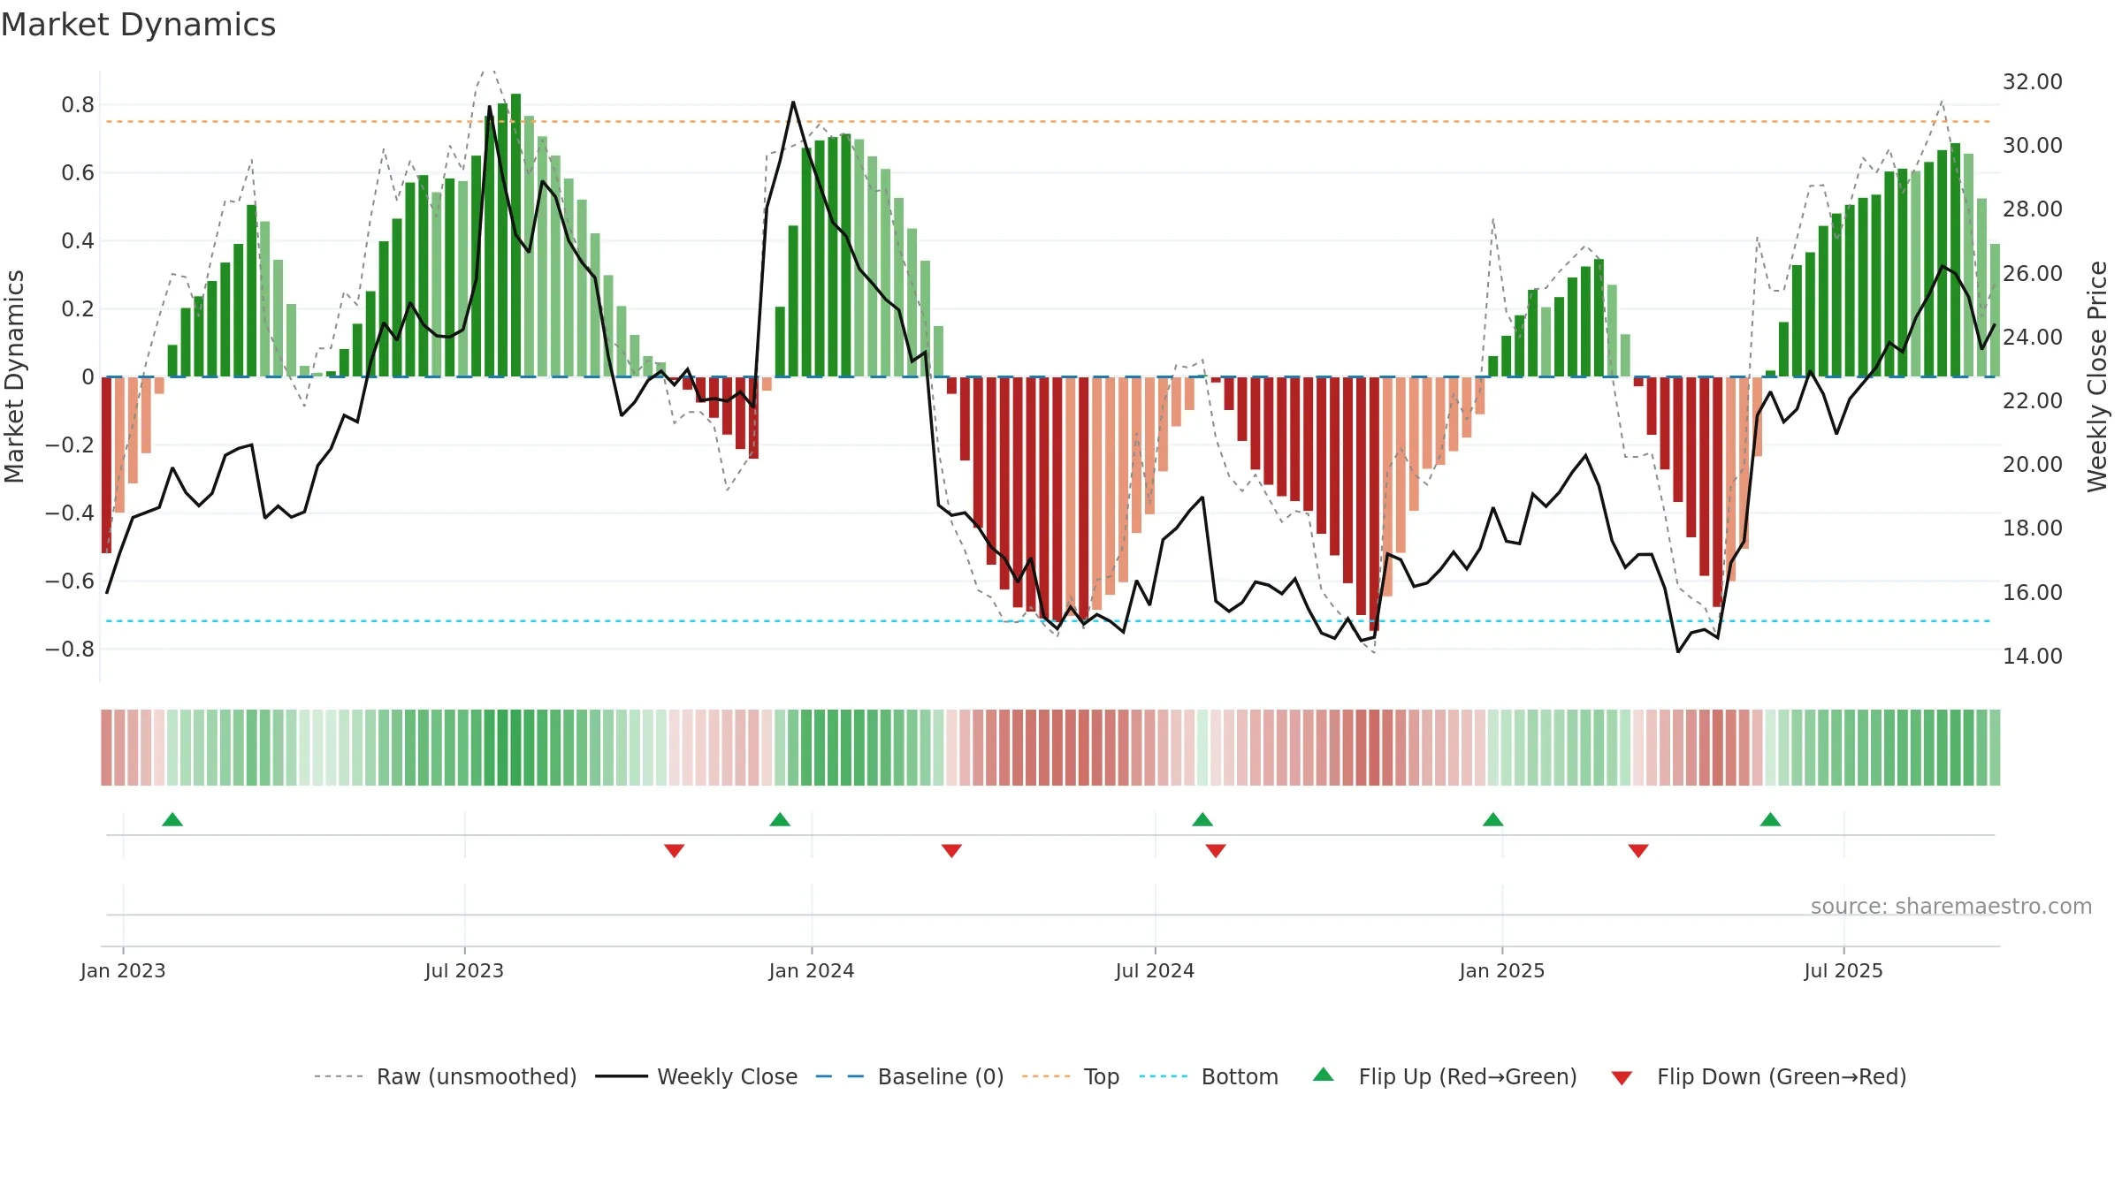Viewport: 2122px width, 1193px height.
Task: Click the flip-down marker between Jul 2023 and Jan 2024
Action: [x=675, y=850]
